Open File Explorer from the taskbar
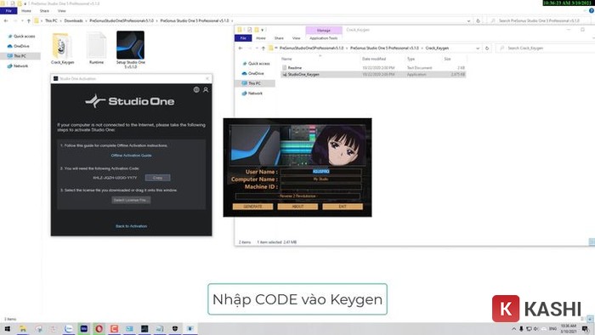Screen dimensions: 595x335 pos(23,328)
